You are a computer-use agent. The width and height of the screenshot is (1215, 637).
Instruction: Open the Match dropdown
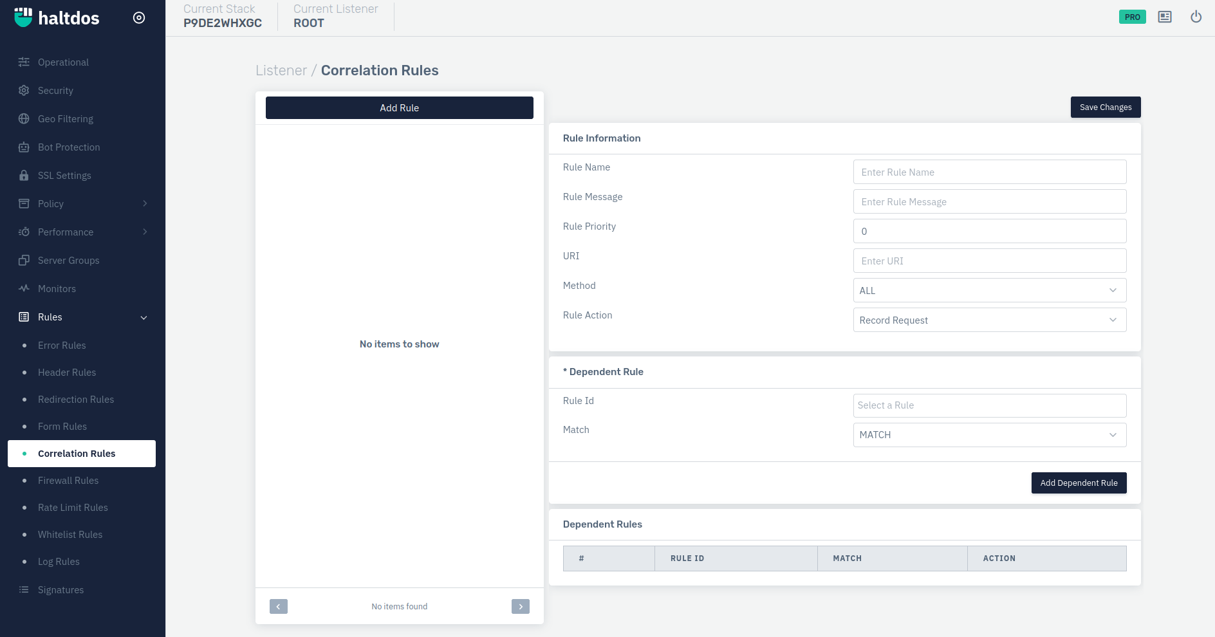tap(989, 435)
